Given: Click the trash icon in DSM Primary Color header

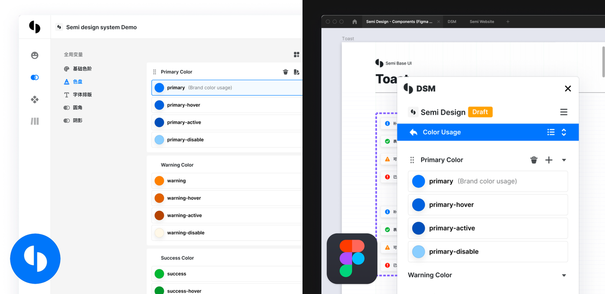Looking at the screenshot, I should (534, 160).
